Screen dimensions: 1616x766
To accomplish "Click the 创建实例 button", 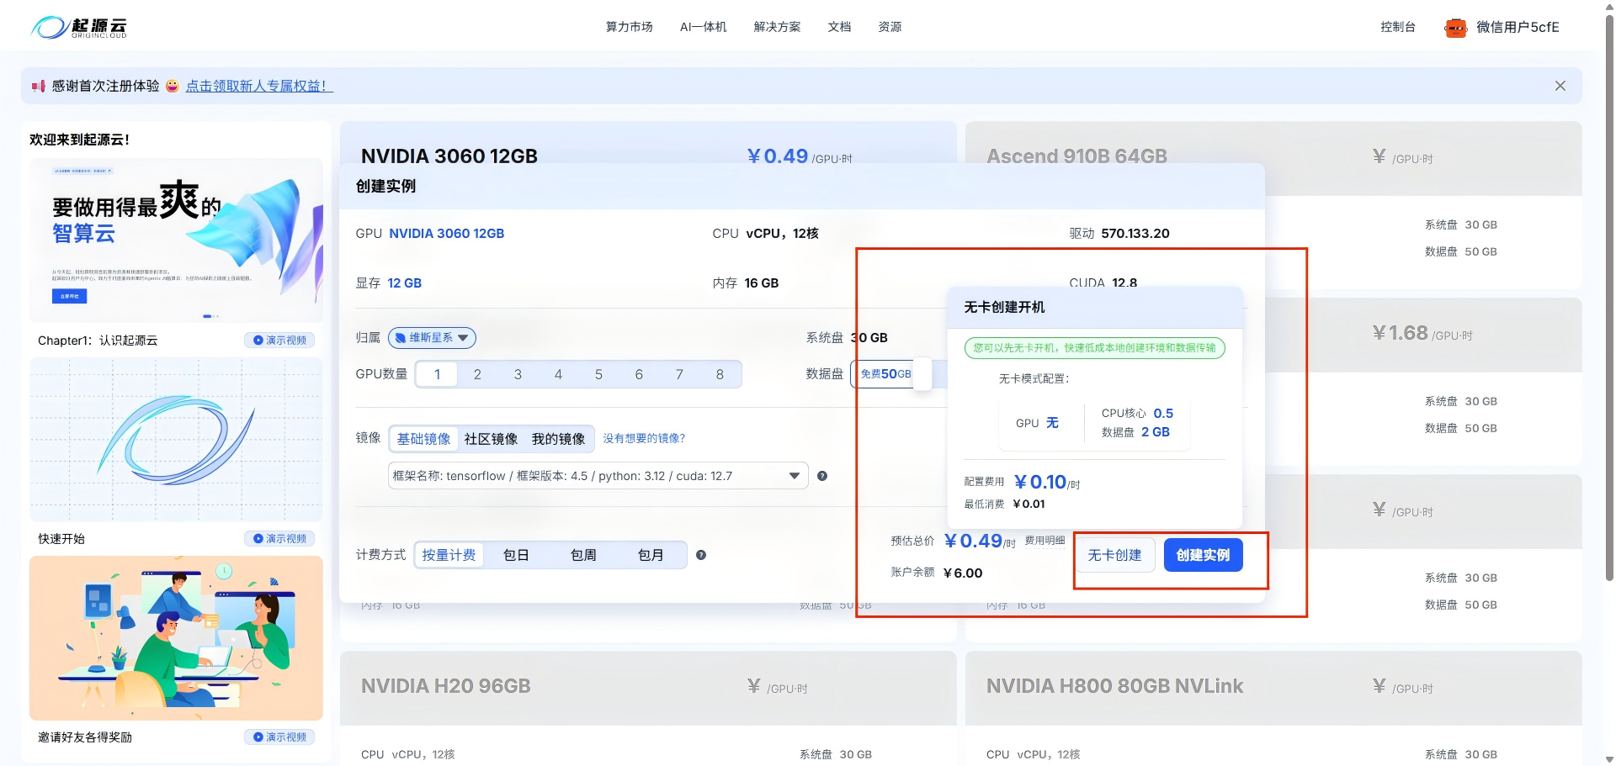I will tap(1203, 555).
